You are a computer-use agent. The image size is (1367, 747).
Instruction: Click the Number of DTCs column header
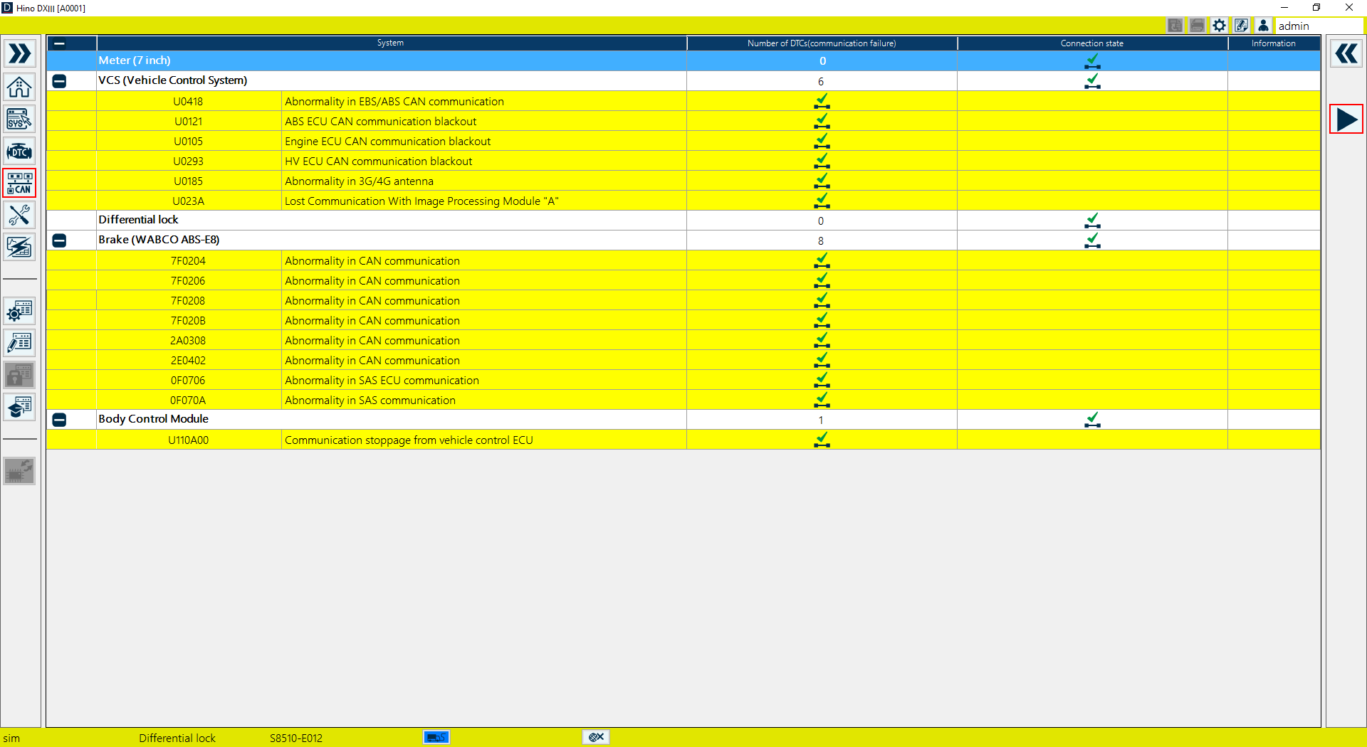821,43
